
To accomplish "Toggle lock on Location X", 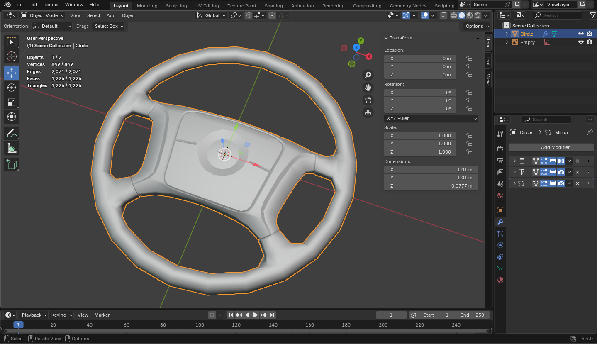I will click(x=469, y=59).
